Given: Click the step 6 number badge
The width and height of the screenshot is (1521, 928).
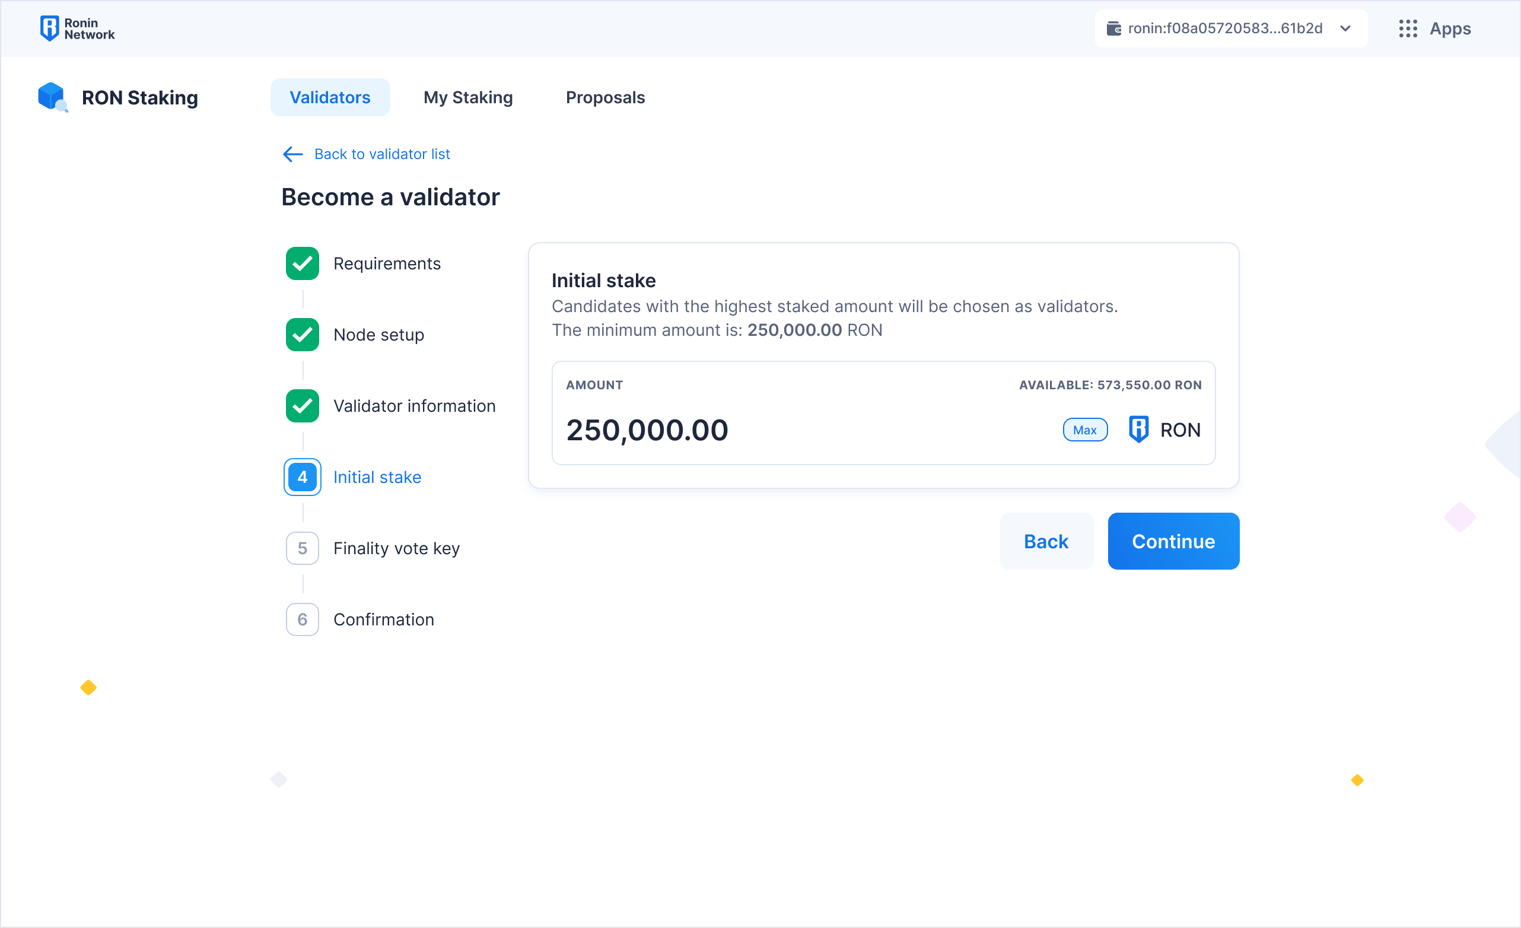Looking at the screenshot, I should coord(303,619).
